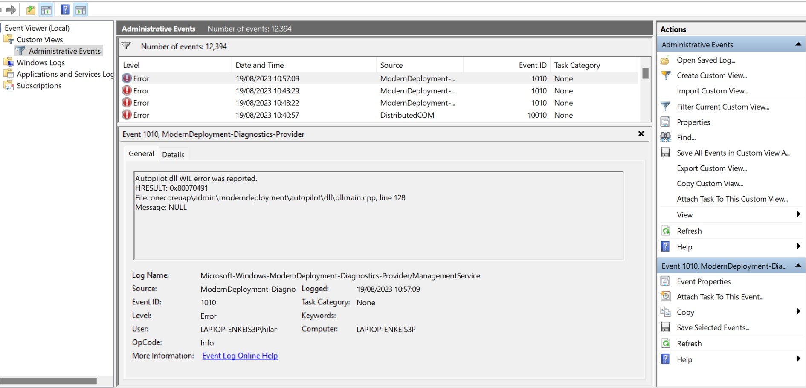
Task: Click the Help toolbar question mark icon
Action: [x=64, y=9]
